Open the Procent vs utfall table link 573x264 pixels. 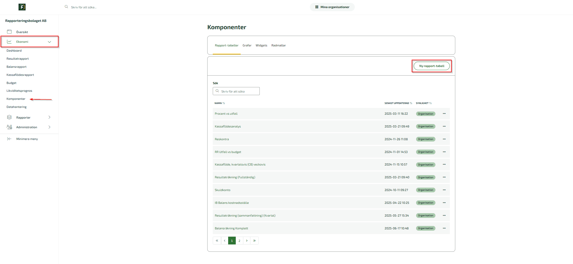226,114
